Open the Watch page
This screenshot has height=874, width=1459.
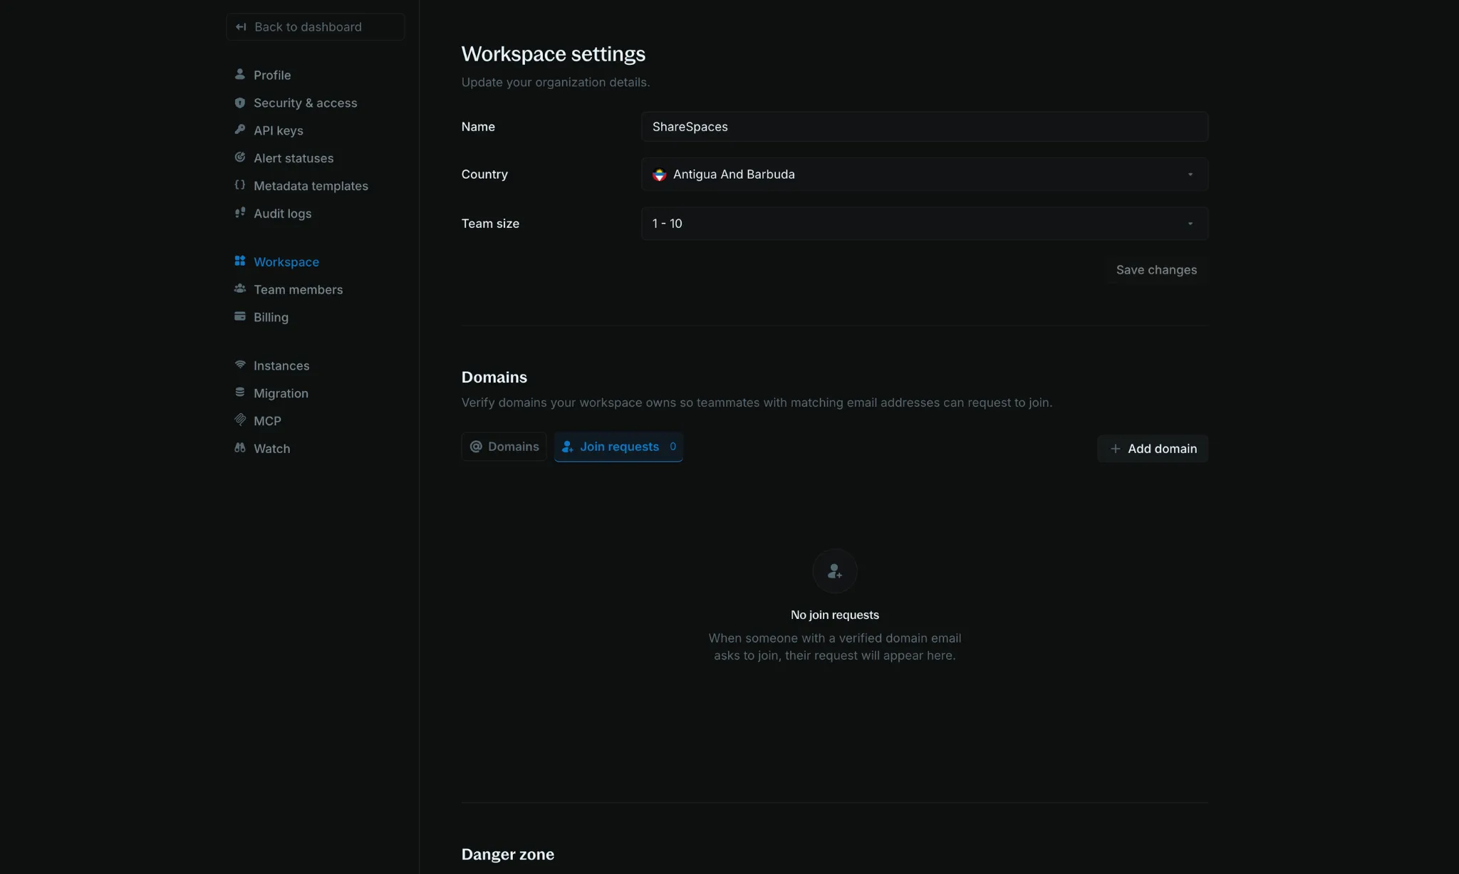[x=271, y=448]
